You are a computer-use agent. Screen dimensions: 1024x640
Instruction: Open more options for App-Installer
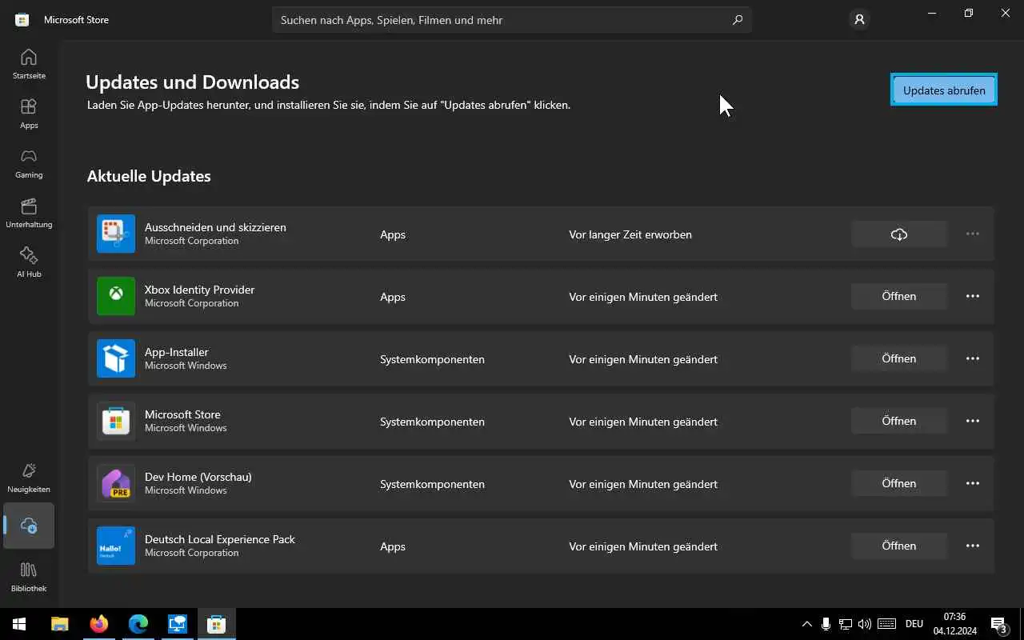pos(973,358)
